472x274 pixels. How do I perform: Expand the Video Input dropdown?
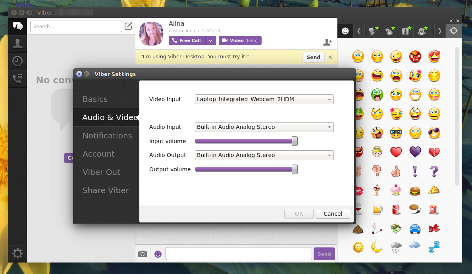264,99
